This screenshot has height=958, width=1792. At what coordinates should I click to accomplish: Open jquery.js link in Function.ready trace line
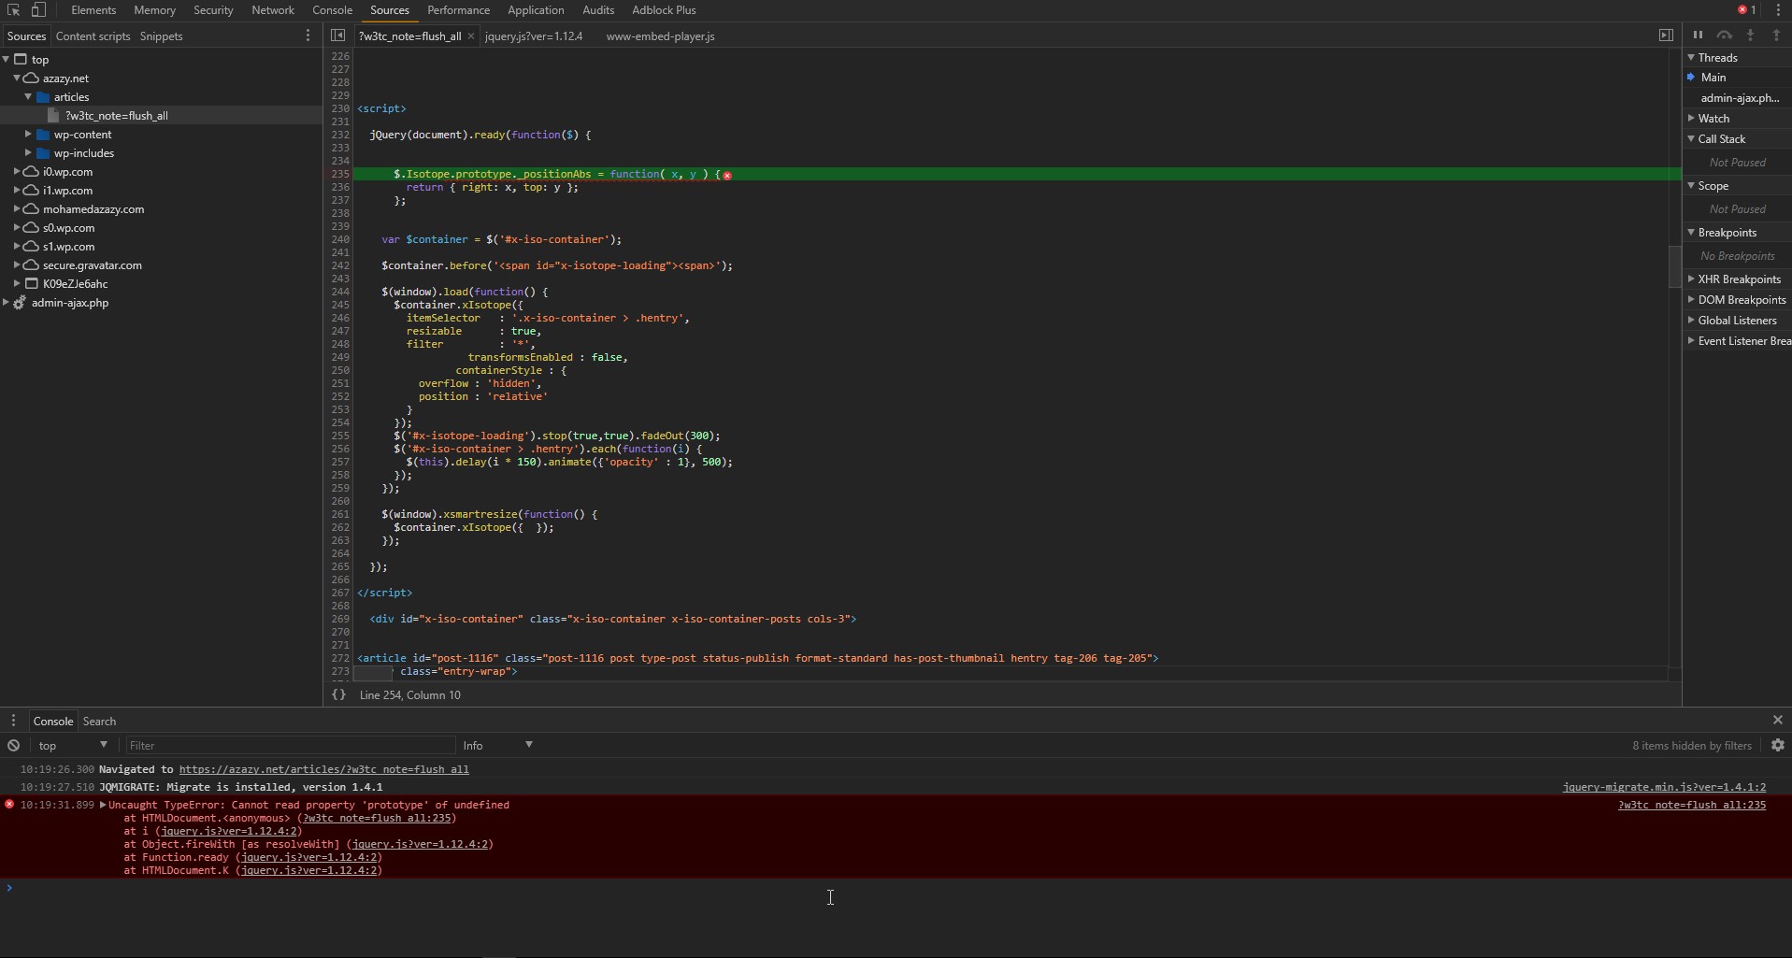tap(308, 857)
